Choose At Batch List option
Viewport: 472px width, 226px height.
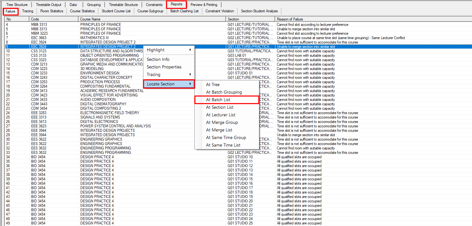coord(227,100)
